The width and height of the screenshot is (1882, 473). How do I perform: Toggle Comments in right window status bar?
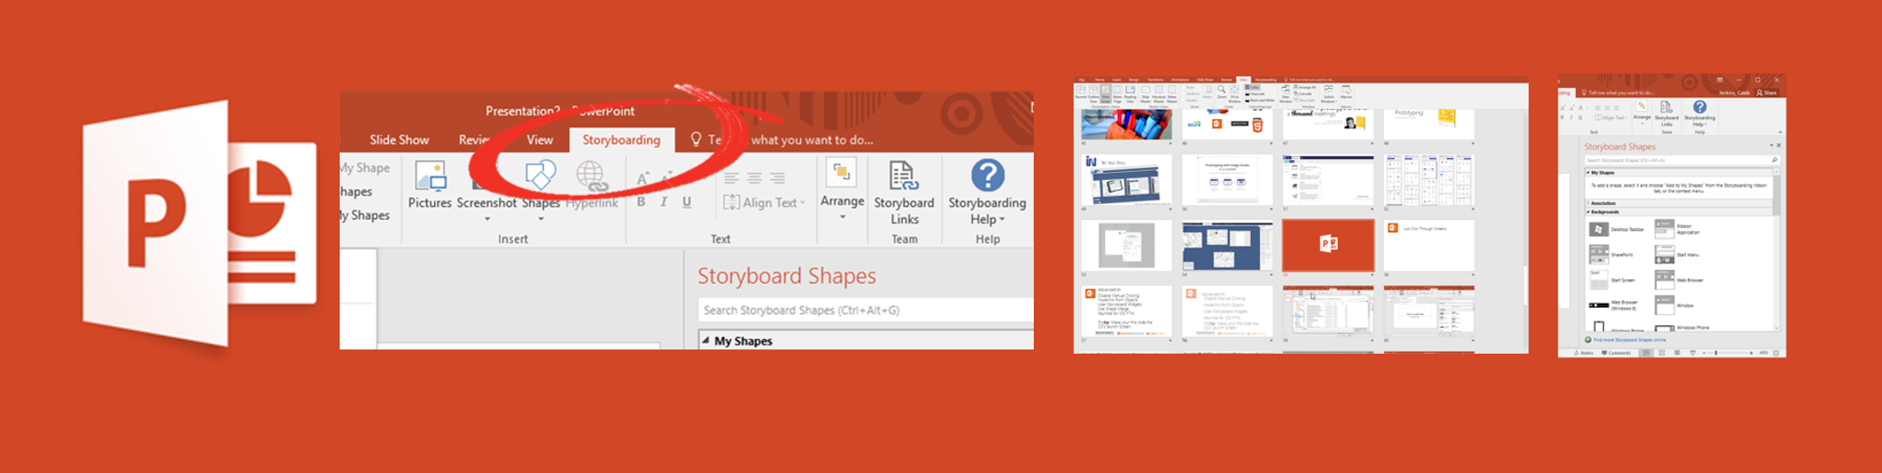pyautogui.click(x=1616, y=352)
